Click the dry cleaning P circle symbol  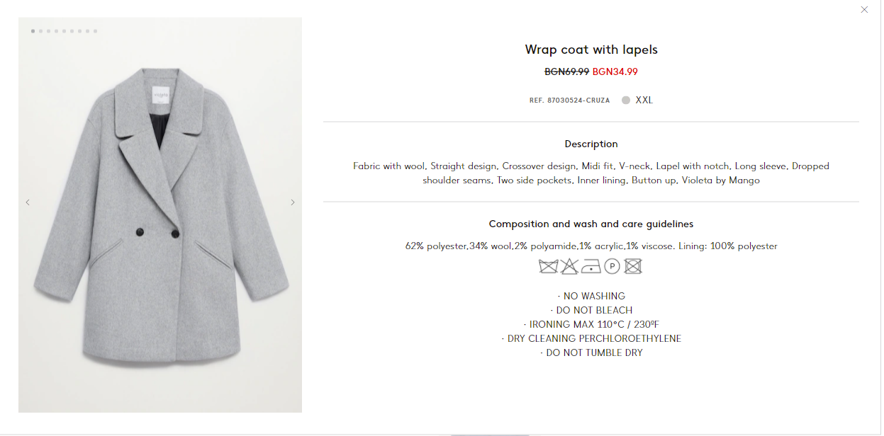click(612, 267)
